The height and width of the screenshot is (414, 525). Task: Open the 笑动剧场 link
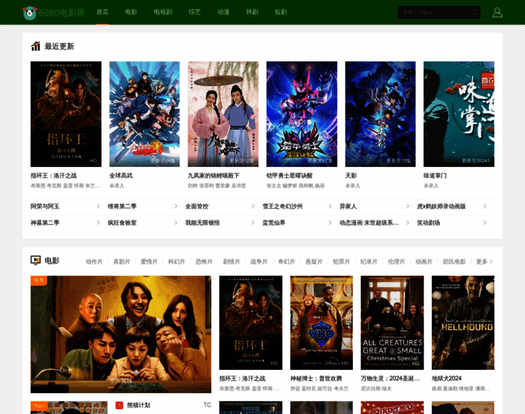point(428,223)
